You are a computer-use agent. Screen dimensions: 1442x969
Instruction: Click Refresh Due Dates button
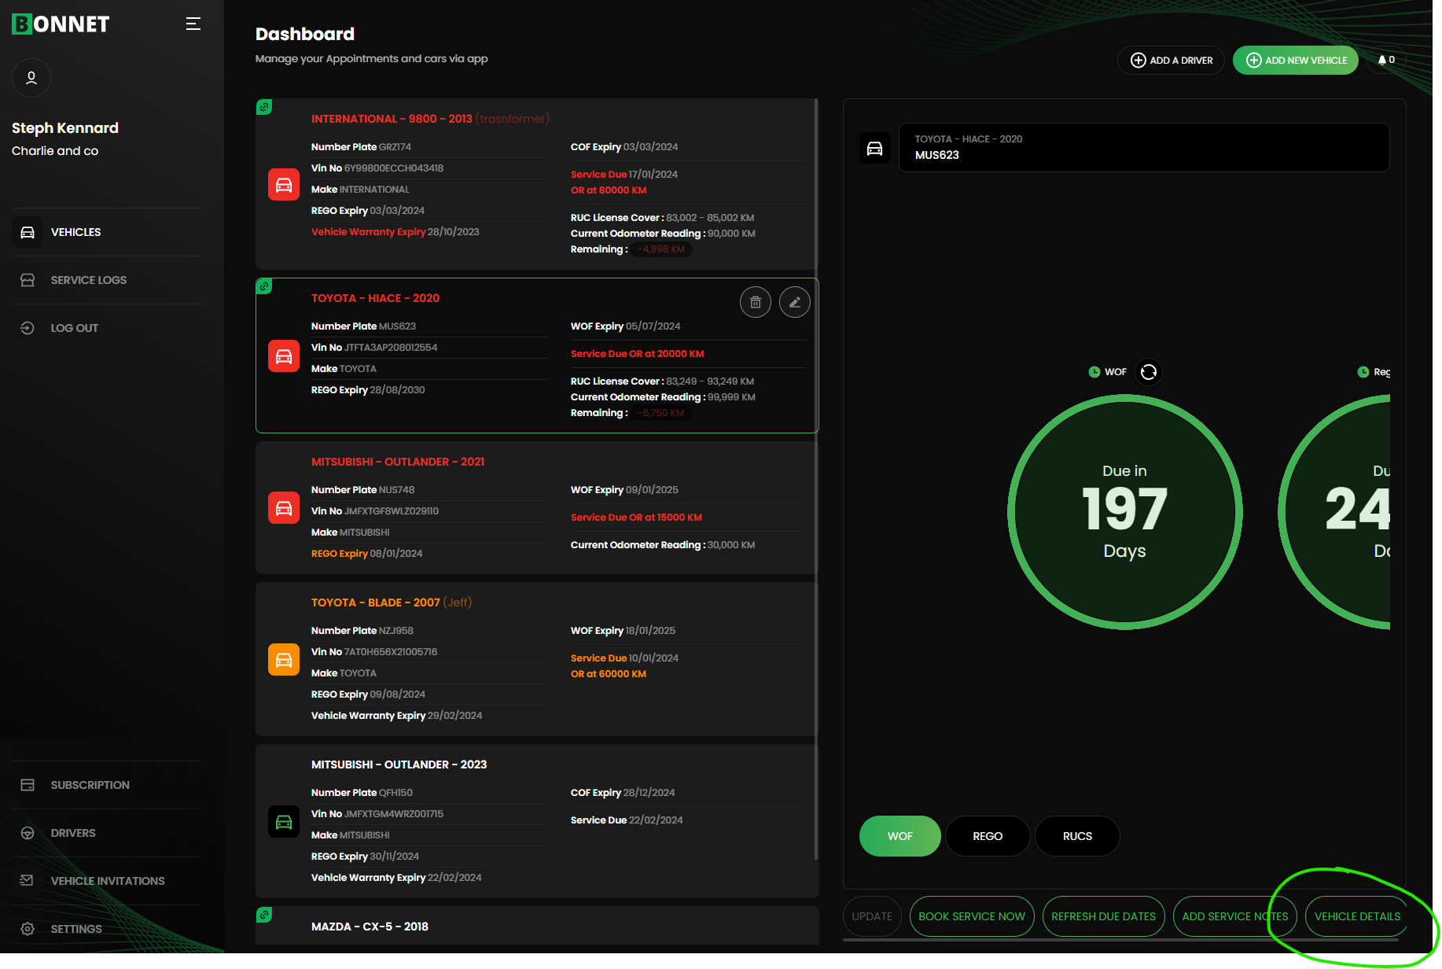pos(1103,916)
